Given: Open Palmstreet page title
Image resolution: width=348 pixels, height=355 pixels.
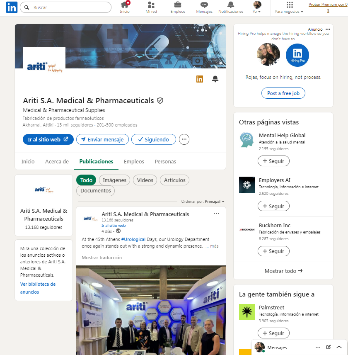Looking at the screenshot, I should click(x=271, y=307).
